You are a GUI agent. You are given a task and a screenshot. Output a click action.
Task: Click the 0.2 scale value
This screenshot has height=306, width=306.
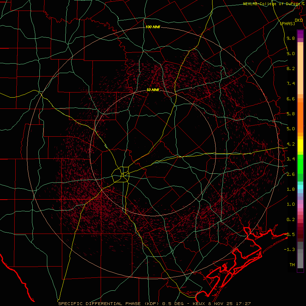291,220
